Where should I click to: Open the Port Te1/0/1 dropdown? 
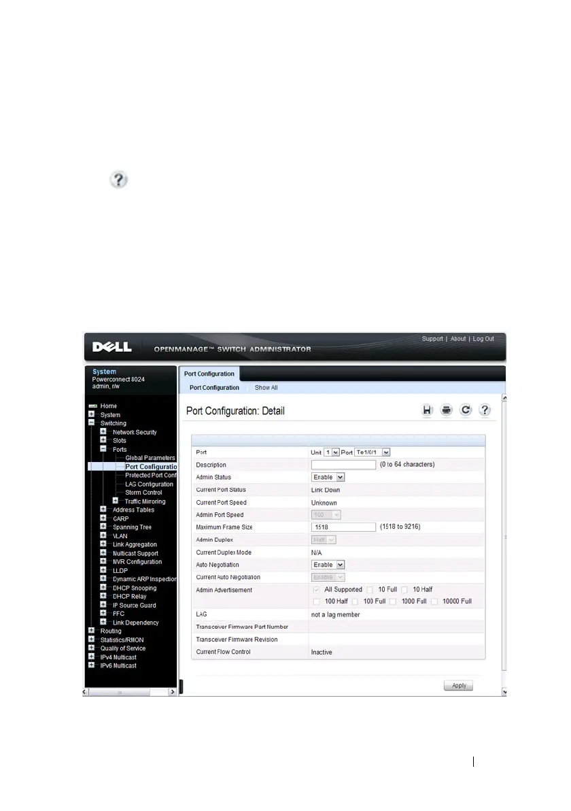point(373,452)
